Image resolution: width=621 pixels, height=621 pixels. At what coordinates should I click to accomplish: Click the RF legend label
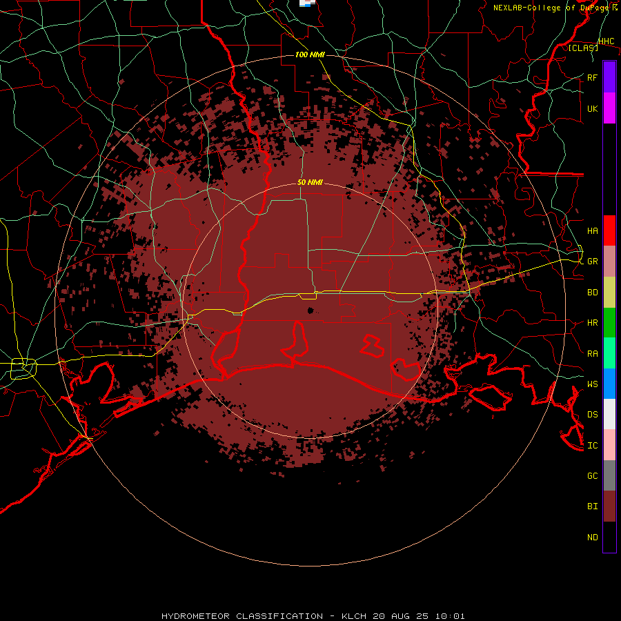(593, 77)
